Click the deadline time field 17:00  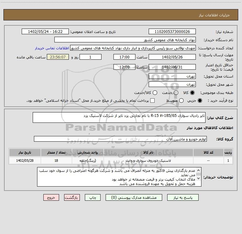point(124,57)
